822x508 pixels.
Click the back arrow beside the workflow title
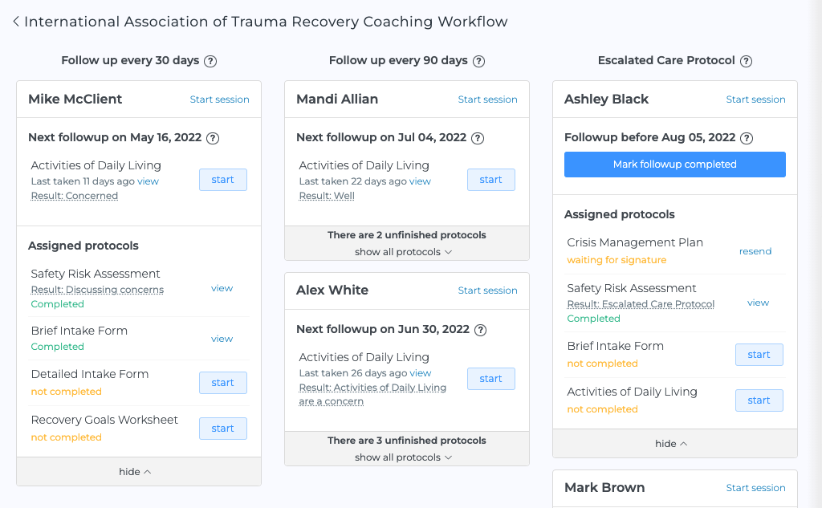pyautogui.click(x=16, y=22)
